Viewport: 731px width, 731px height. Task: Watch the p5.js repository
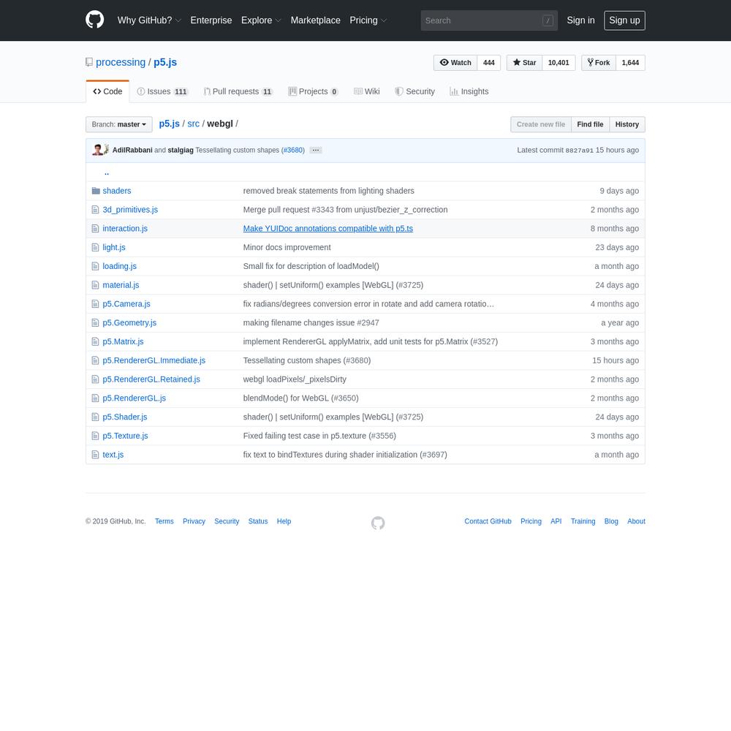tap(455, 62)
